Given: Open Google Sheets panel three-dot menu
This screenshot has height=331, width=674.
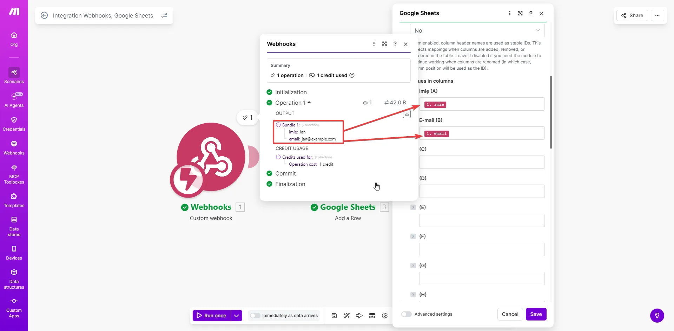Looking at the screenshot, I should coord(510,13).
